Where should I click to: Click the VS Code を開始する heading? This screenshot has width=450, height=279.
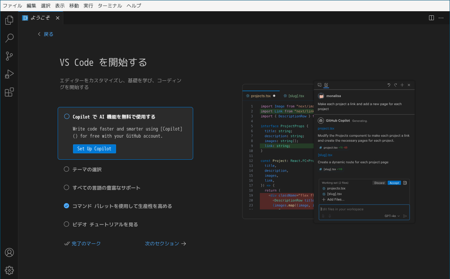103,62
